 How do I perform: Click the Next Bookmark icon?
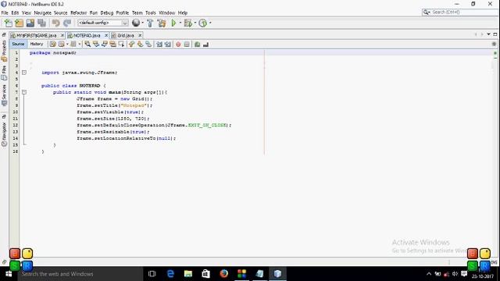[140, 44]
